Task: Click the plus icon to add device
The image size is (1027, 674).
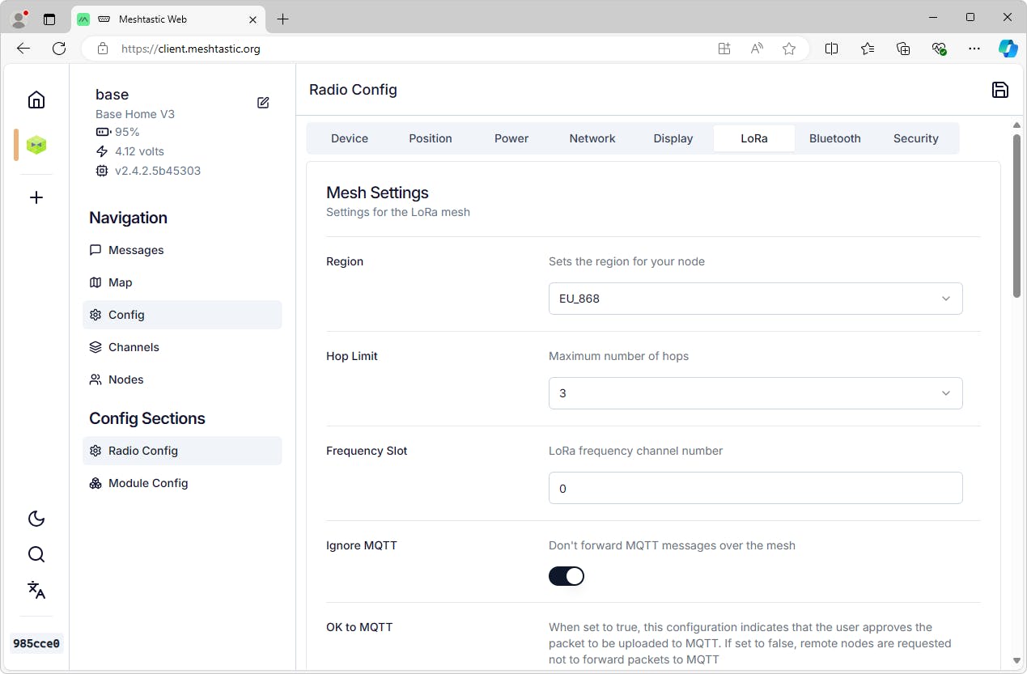Action: click(x=36, y=197)
